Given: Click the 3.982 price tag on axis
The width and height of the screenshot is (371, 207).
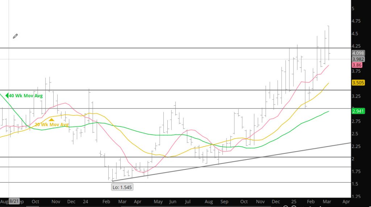Looking at the screenshot, I should pyautogui.click(x=358, y=59).
